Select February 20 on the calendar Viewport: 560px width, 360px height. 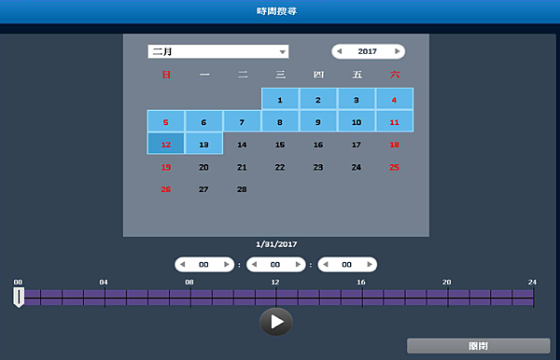[203, 167]
